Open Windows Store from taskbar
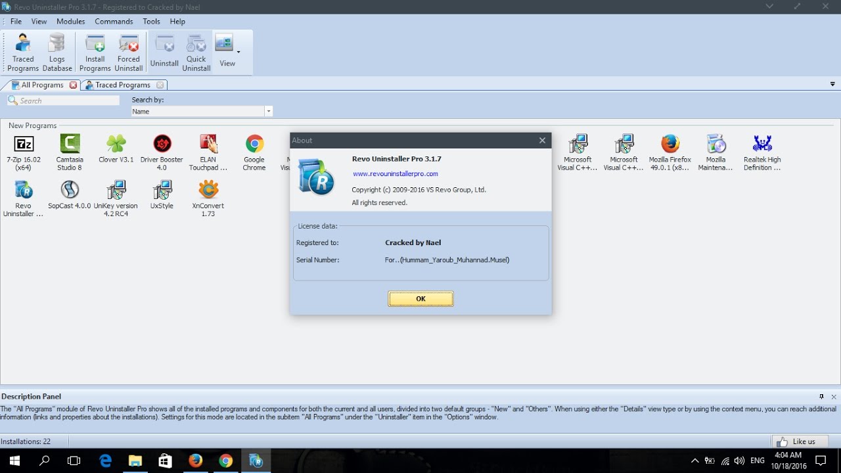841x473 pixels. click(165, 461)
